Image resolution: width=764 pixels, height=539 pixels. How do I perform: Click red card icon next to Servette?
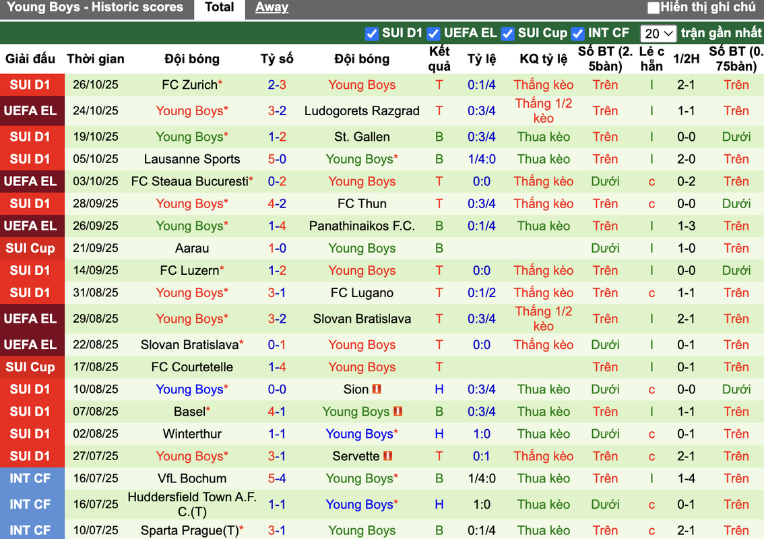388,456
